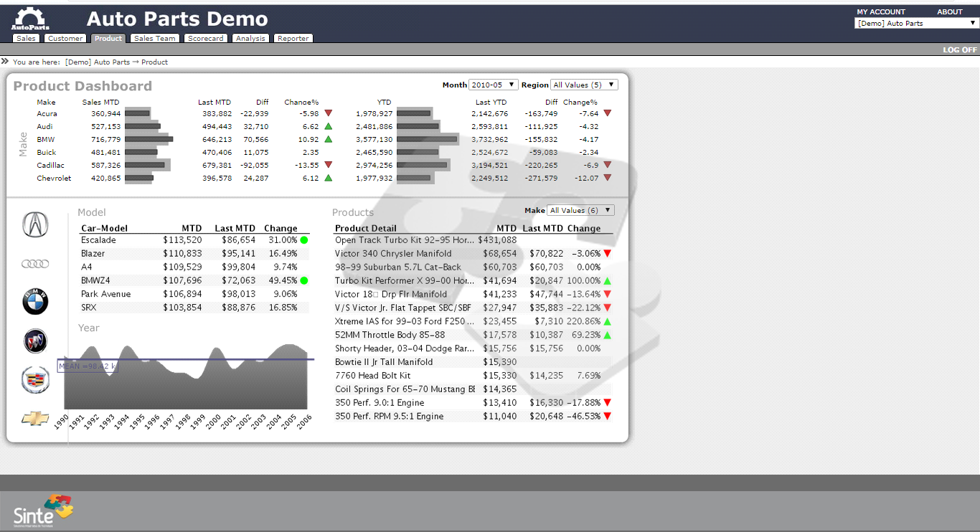Click BMW MTD green up arrow

[x=329, y=139]
